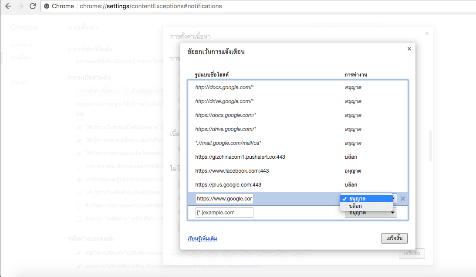Click the Chrome site info icon in address bar
476x277 pixels.
click(47, 6)
